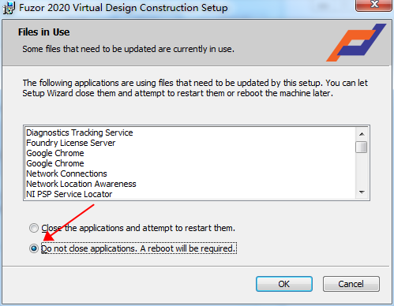
Task: Click the 'A reboot will be required' label
Action: click(x=187, y=248)
